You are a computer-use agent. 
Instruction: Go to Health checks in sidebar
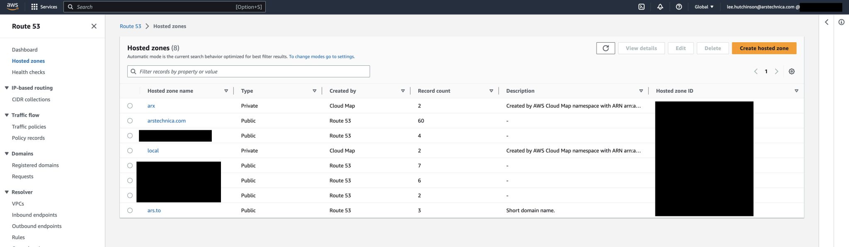click(28, 72)
